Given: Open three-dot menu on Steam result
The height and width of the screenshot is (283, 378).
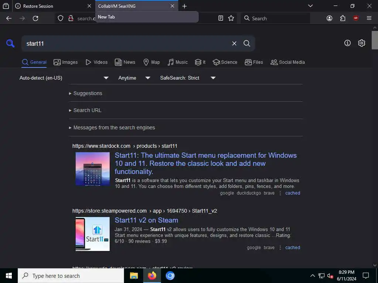Looking at the screenshot, I should (280, 248).
